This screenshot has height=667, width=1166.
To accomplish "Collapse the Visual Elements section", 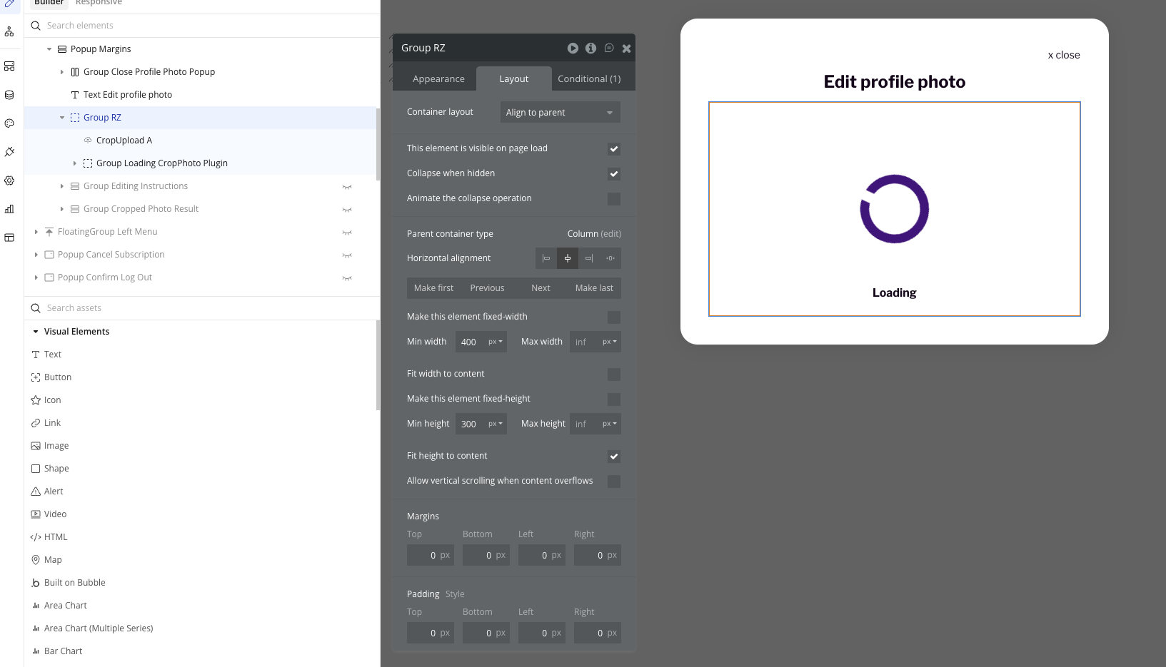I will (36, 332).
